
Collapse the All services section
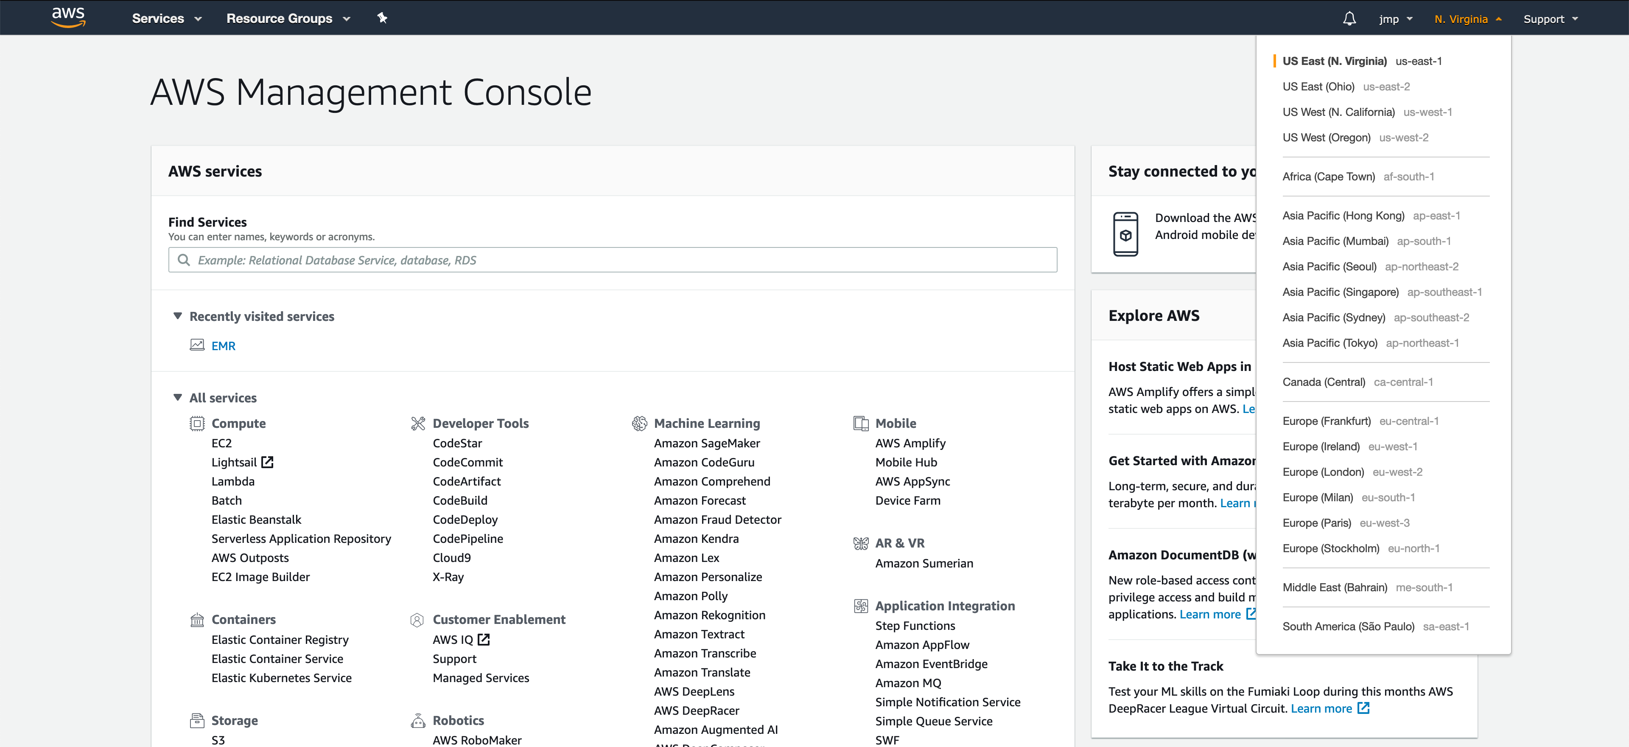(178, 397)
